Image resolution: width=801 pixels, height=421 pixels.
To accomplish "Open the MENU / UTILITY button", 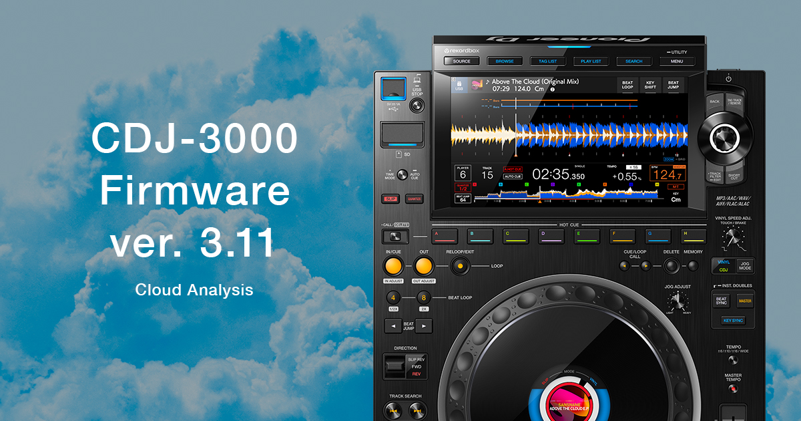I will pyautogui.click(x=677, y=61).
